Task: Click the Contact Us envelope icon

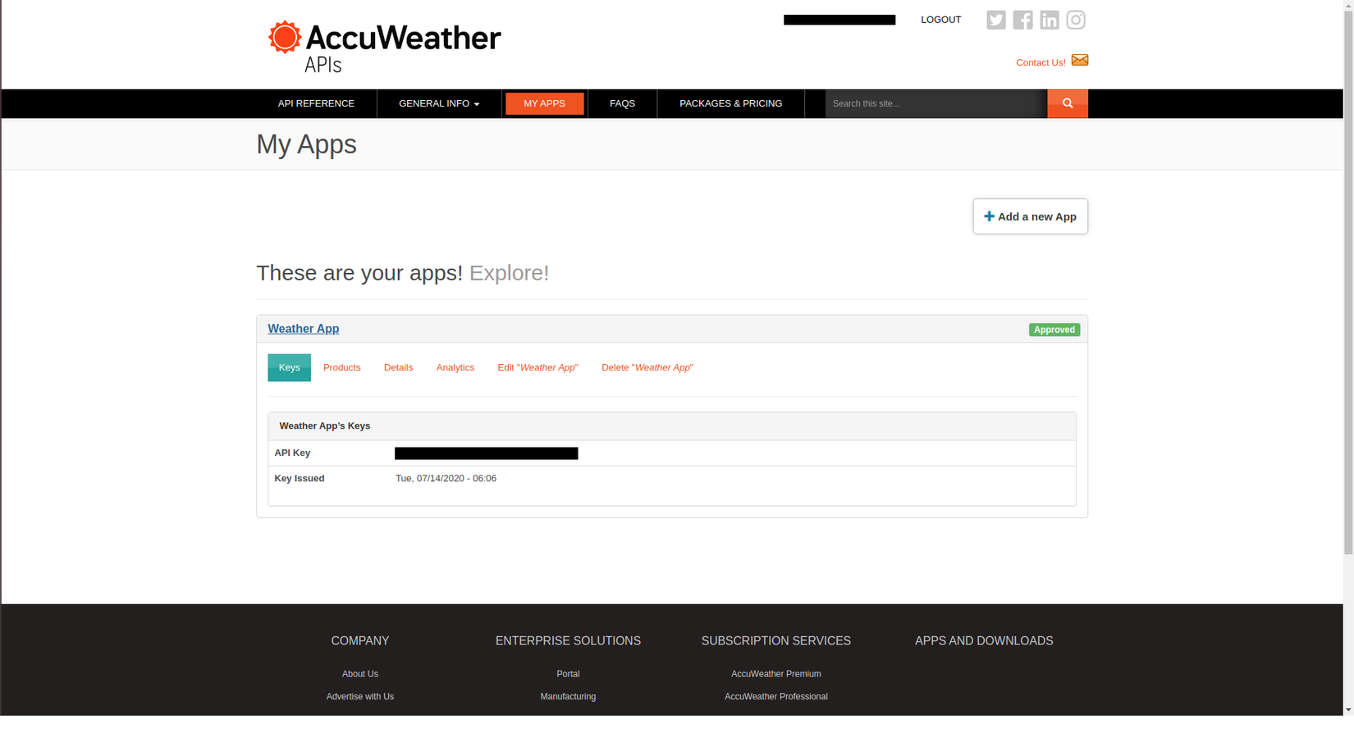Action: [1080, 60]
